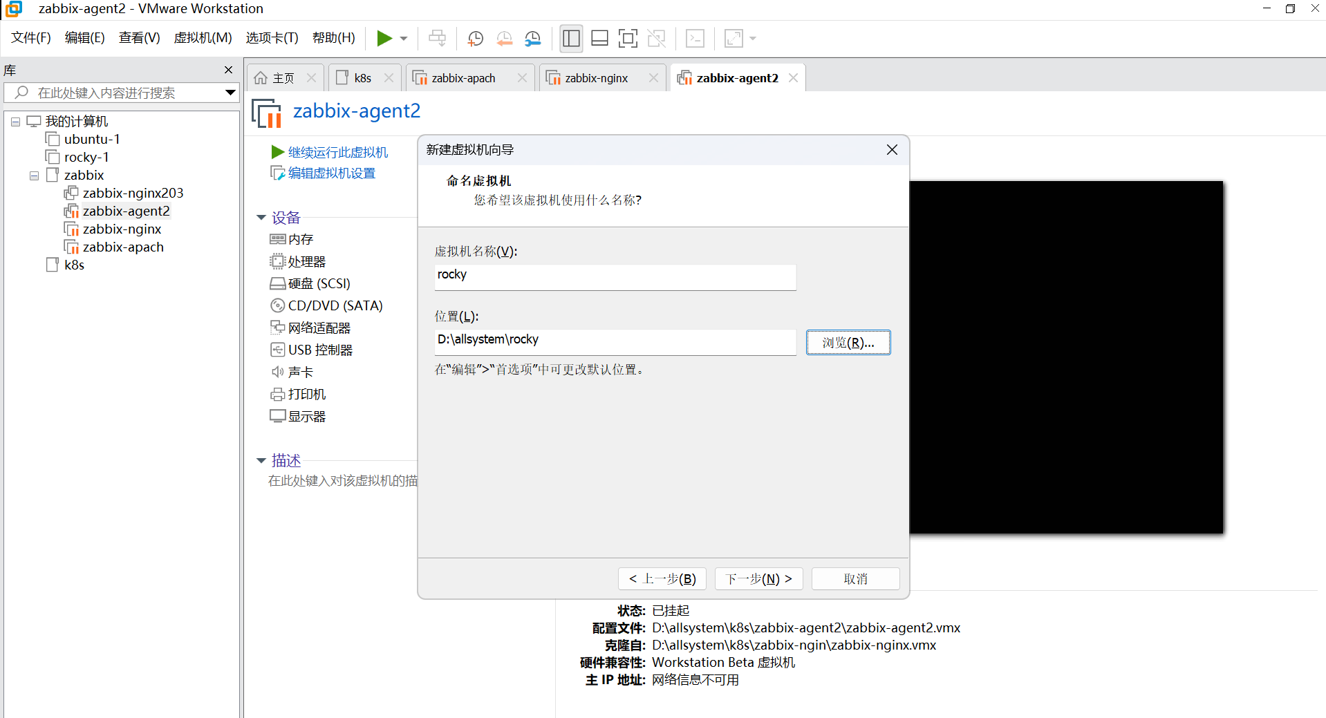
Task: Click the revert to snapshot toolbar icon
Action: [x=505, y=39]
